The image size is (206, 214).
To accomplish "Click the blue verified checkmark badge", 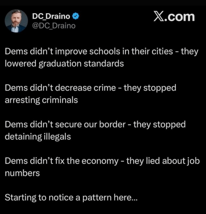I will coord(76,16).
